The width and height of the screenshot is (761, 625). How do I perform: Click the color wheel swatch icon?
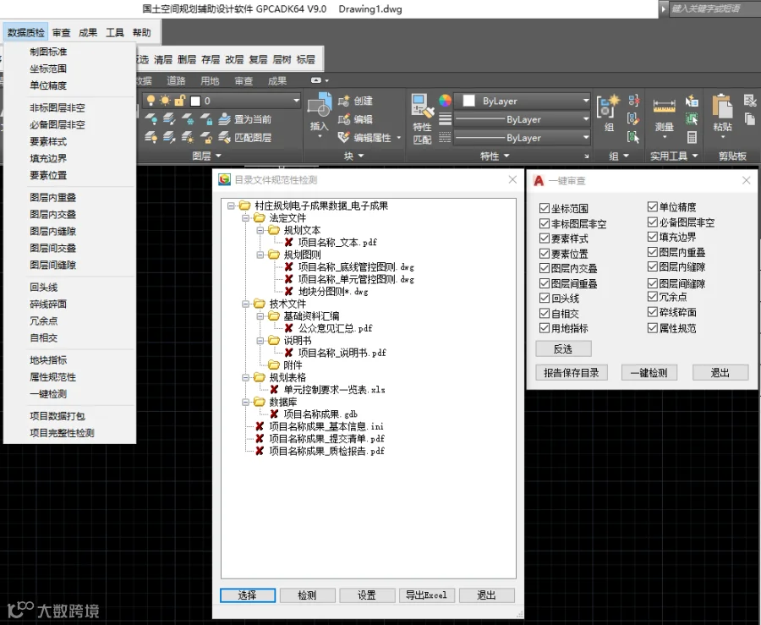point(445,101)
